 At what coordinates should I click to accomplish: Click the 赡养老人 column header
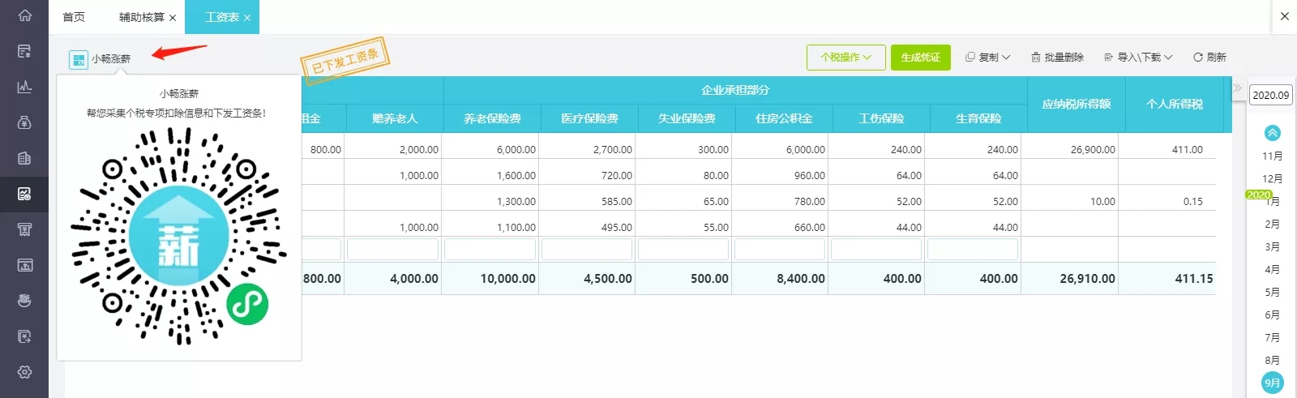pyautogui.click(x=395, y=118)
